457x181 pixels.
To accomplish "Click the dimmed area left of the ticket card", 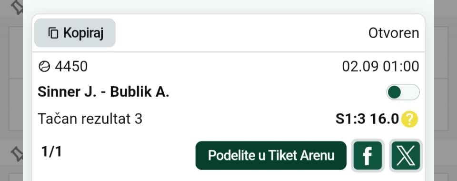I will tap(11, 90).
